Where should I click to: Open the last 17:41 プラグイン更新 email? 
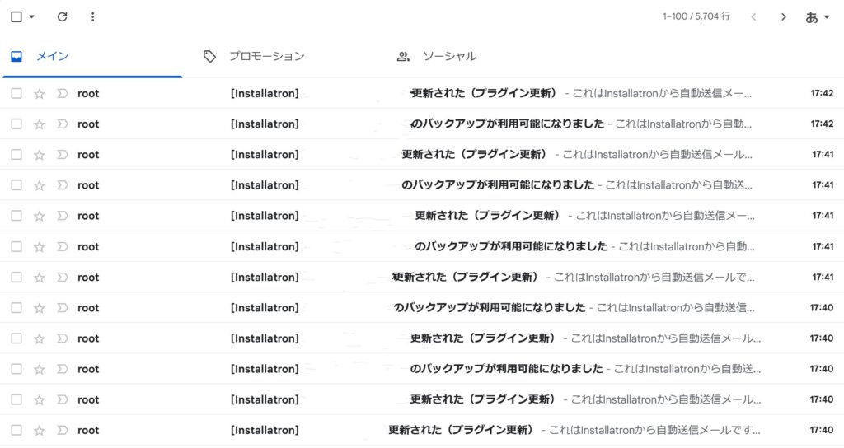[465, 277]
